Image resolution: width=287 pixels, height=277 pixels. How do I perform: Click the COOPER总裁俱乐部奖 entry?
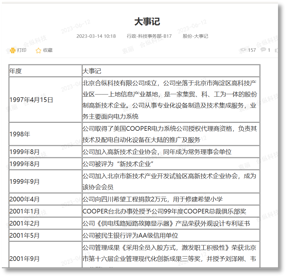click(x=171, y=211)
